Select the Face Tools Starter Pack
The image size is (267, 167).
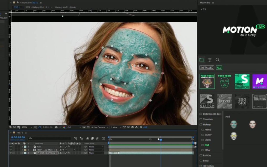coord(207,81)
